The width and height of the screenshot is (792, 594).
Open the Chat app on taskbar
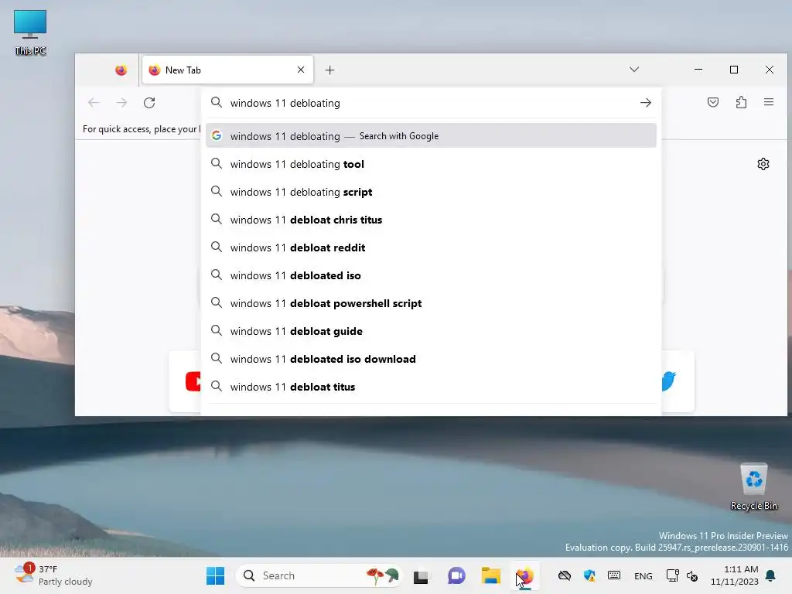click(456, 575)
